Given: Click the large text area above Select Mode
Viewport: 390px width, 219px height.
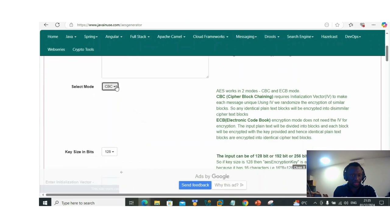Looking at the screenshot, I should 155,67.
